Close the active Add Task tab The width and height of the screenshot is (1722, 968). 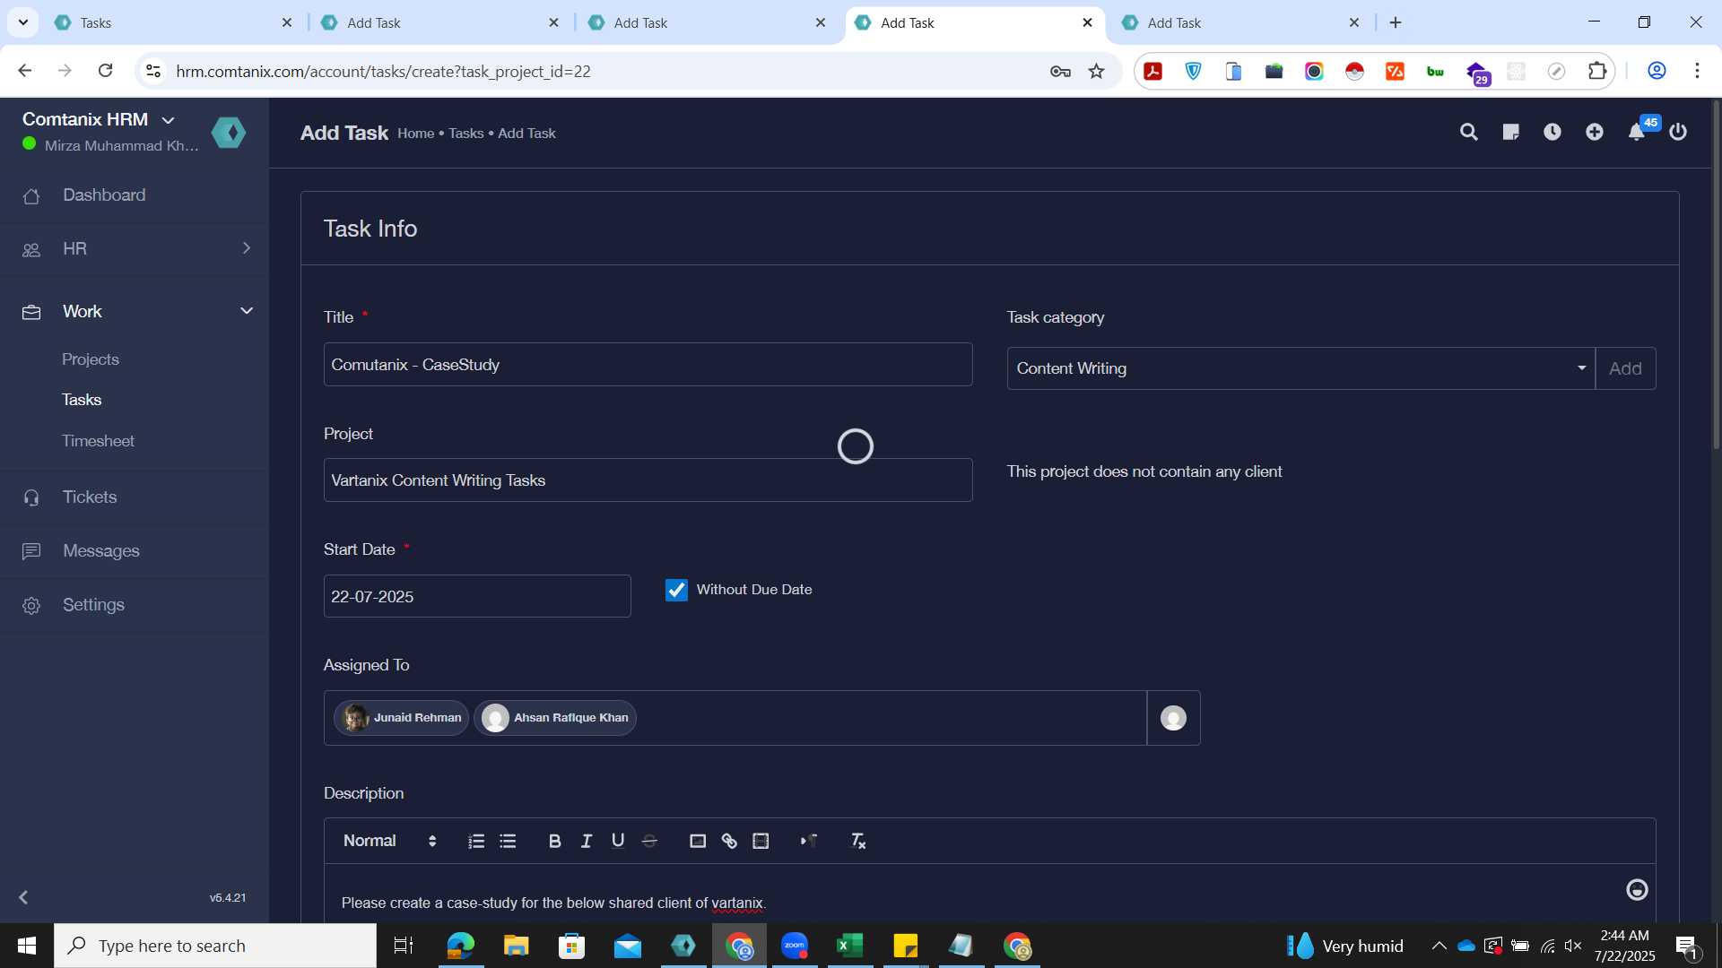(x=1087, y=22)
